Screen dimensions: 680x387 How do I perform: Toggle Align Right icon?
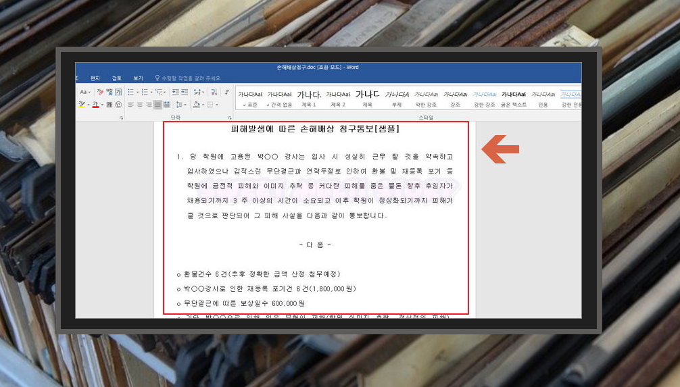click(149, 105)
